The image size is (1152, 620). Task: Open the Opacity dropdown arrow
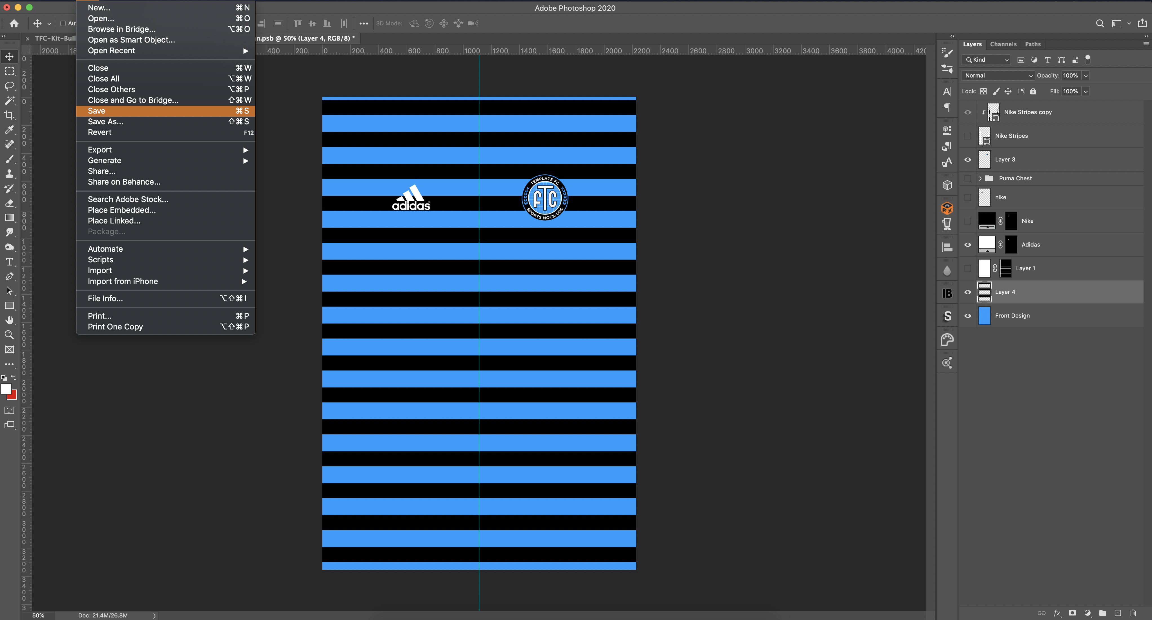tap(1085, 76)
